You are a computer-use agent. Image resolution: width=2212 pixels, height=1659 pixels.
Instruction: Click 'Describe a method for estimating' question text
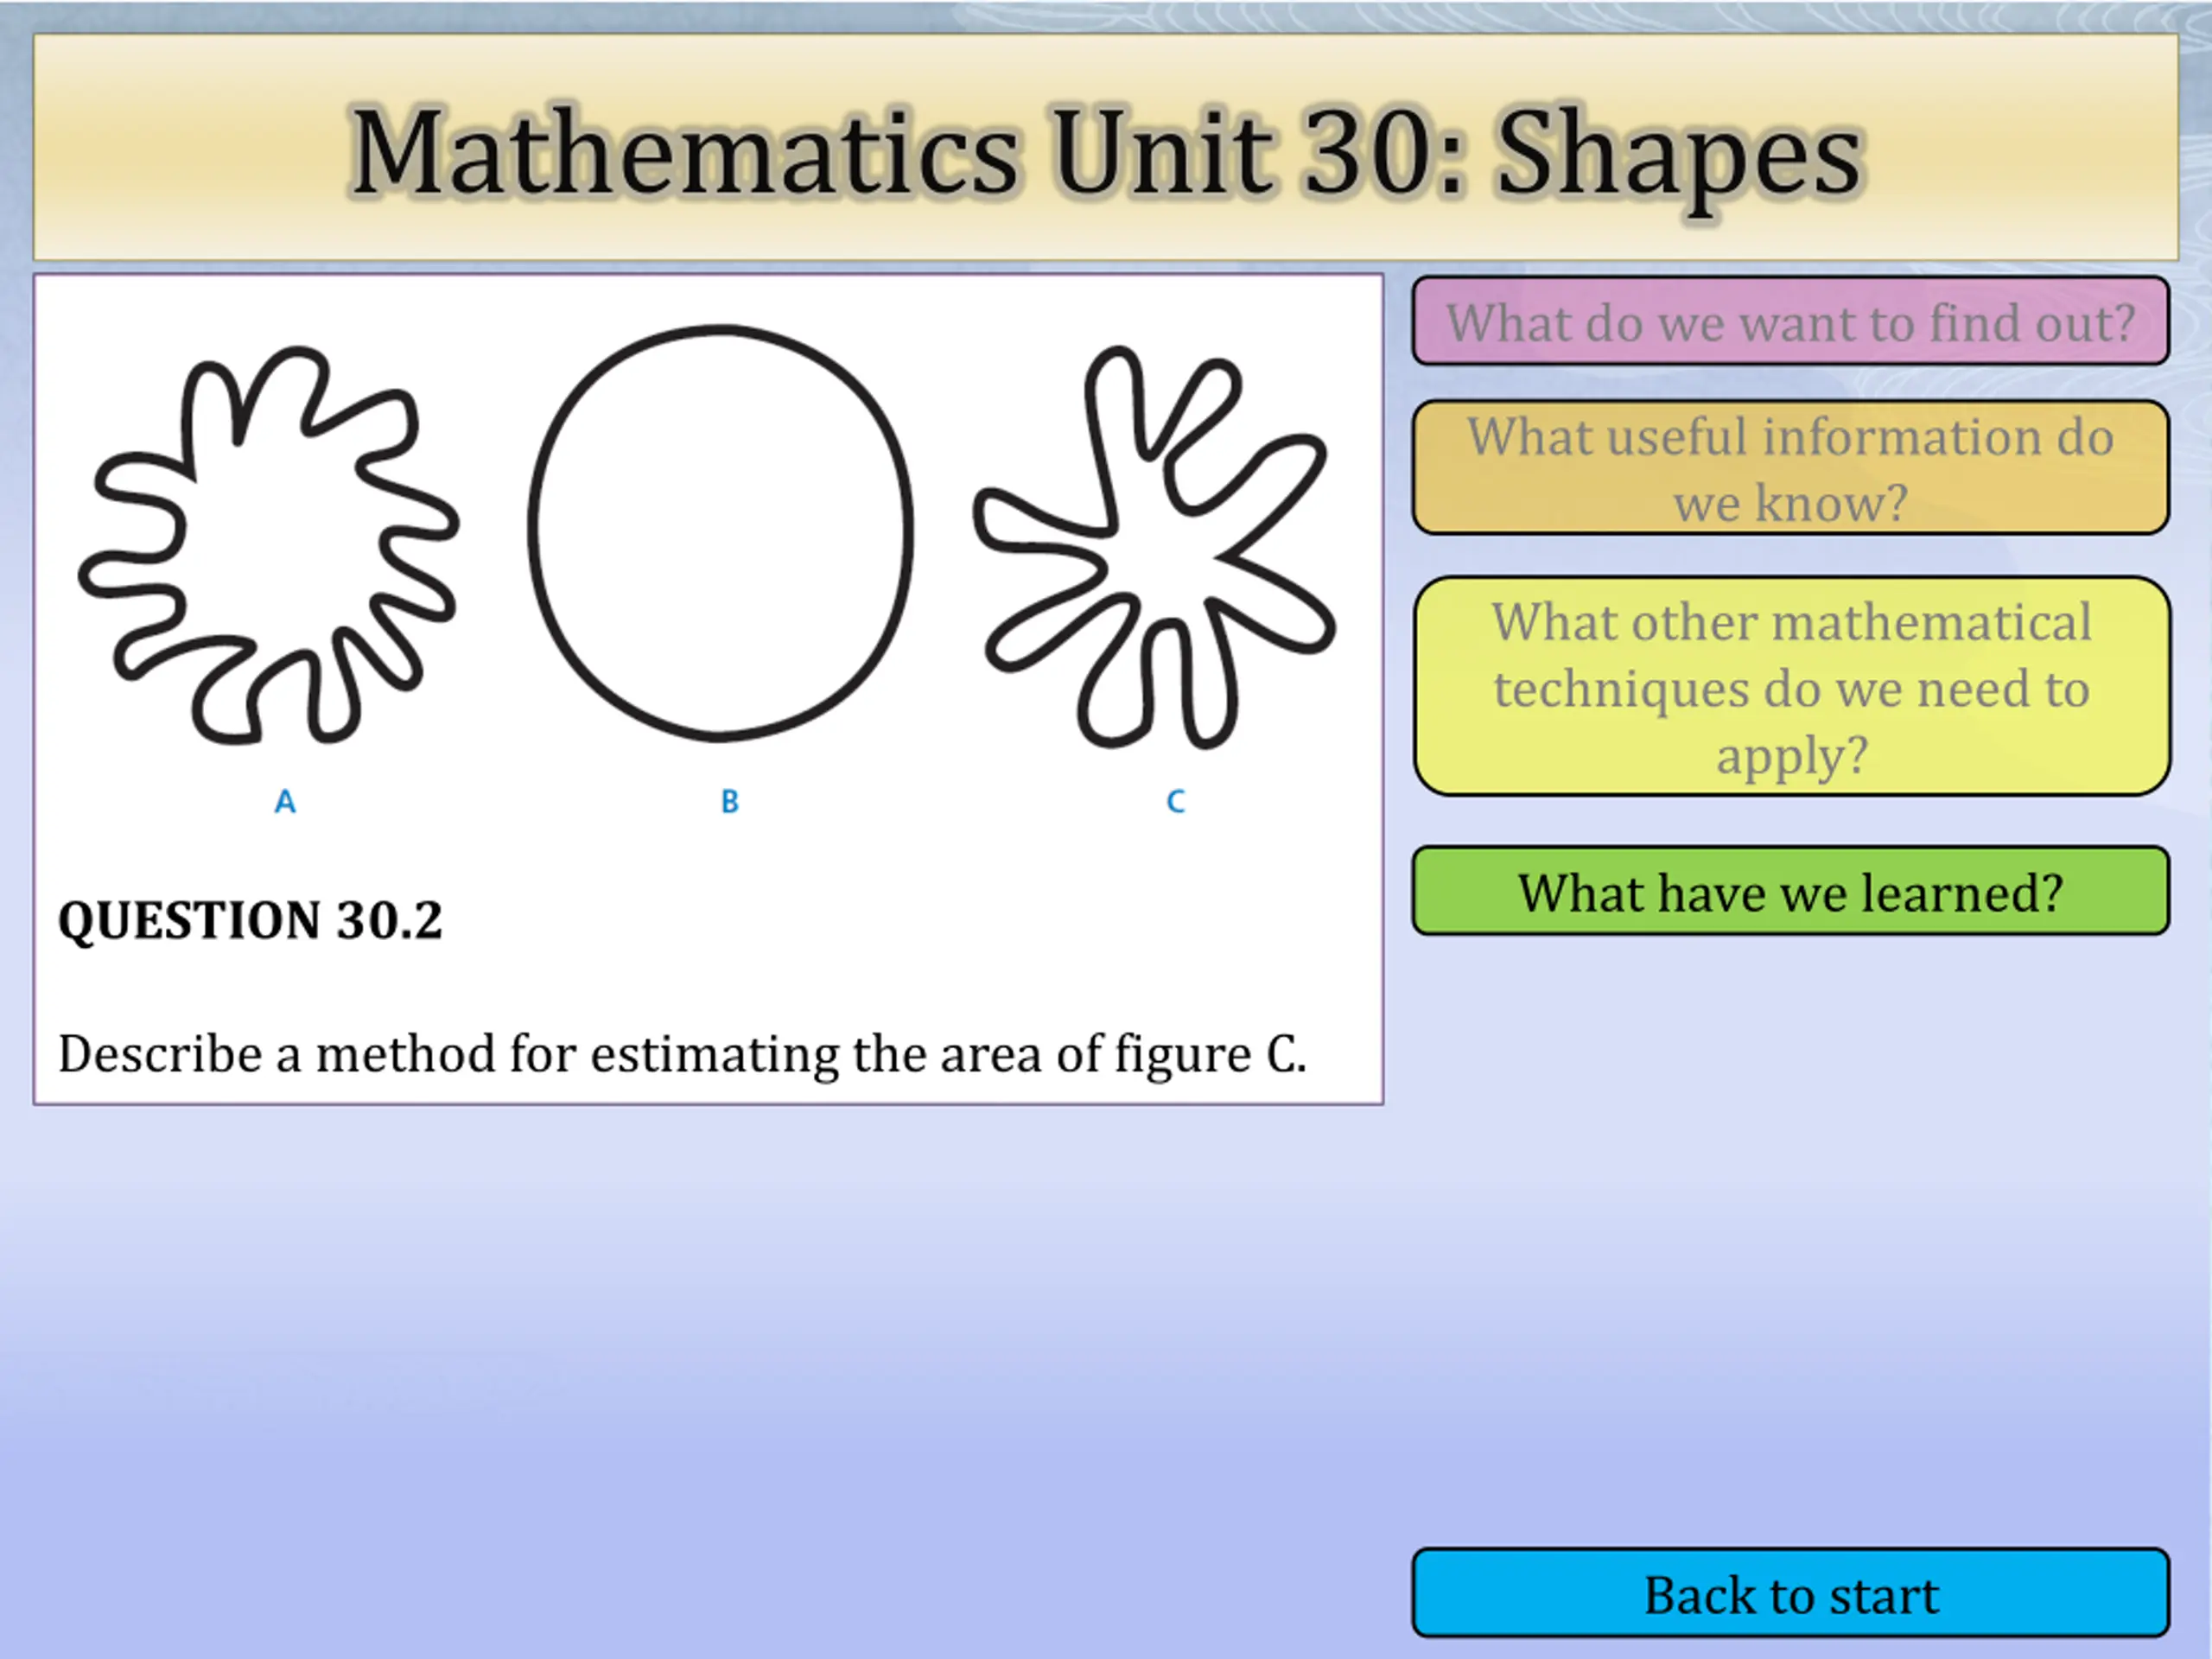(x=682, y=1055)
